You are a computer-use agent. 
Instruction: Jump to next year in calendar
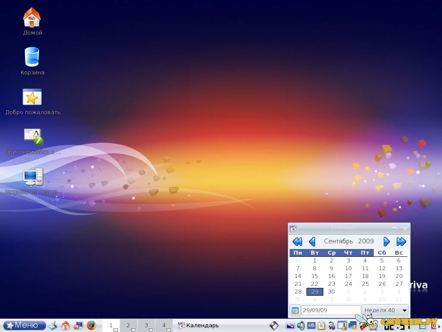(x=401, y=242)
